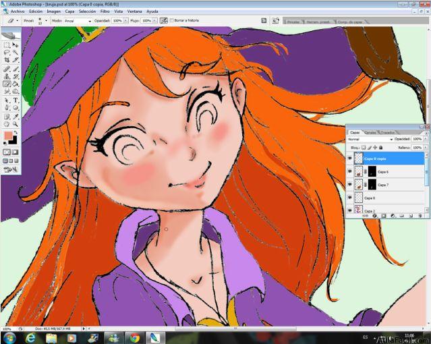Image resolution: width=431 pixels, height=344 pixels.
Task: Open layer Opacidad arrow in Layers panel
Action: [x=426, y=139]
